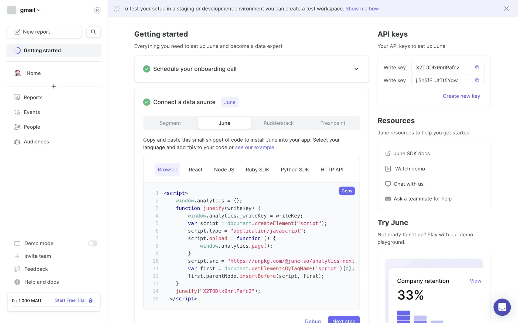Click the MAU usage progress bar

54,307
